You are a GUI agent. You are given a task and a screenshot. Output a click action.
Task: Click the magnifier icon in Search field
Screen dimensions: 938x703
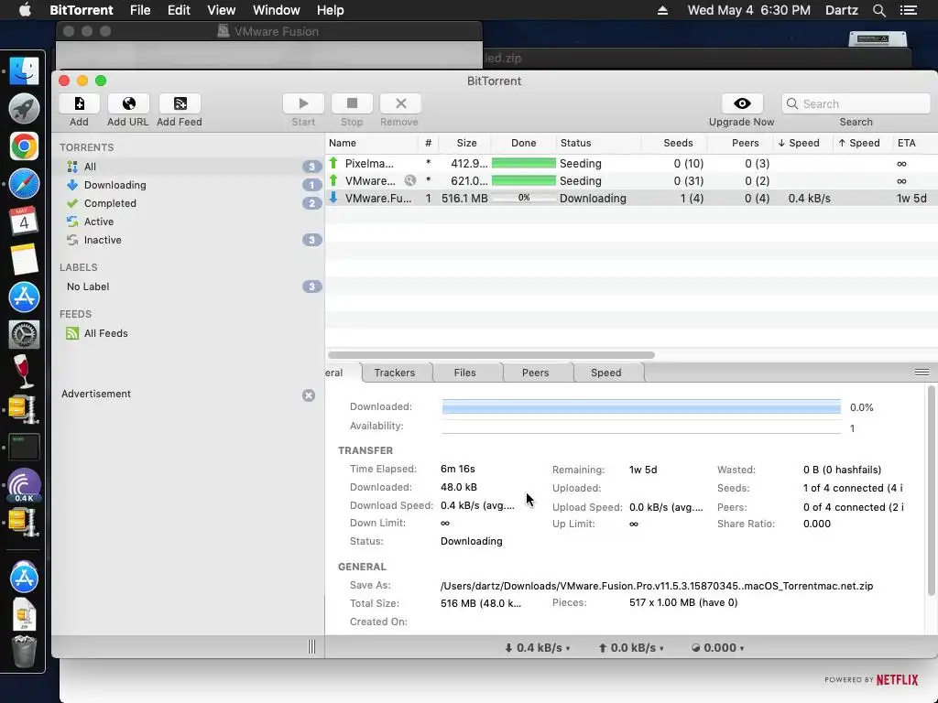pos(792,104)
